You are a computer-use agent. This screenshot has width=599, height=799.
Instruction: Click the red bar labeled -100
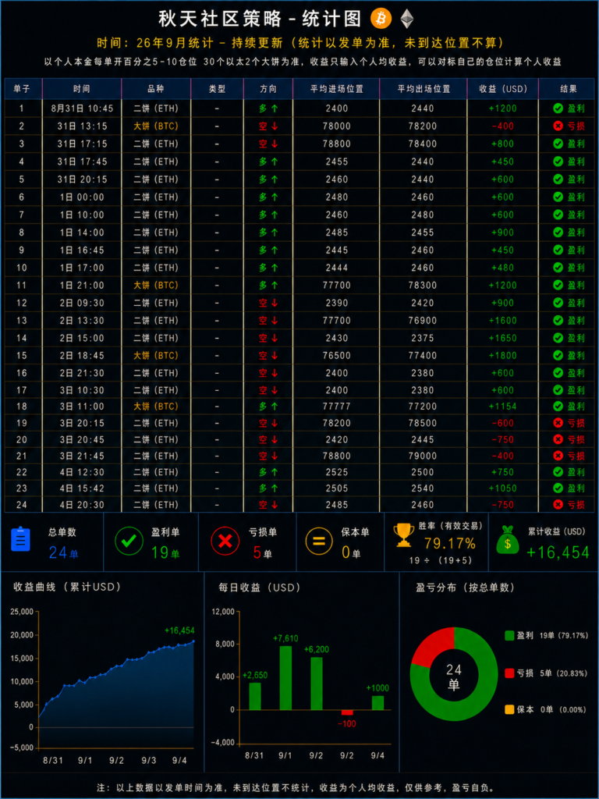tap(347, 712)
